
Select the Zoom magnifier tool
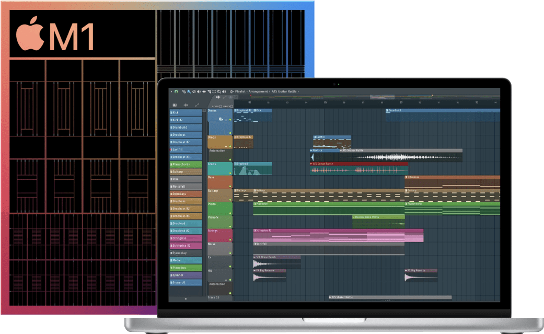coord(219,91)
